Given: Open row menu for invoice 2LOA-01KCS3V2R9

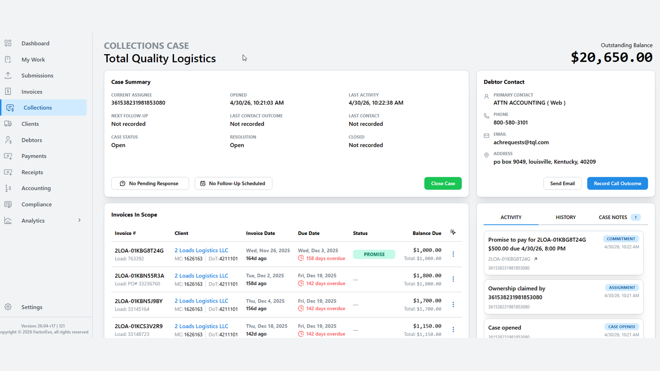Looking at the screenshot, I should 453,330.
